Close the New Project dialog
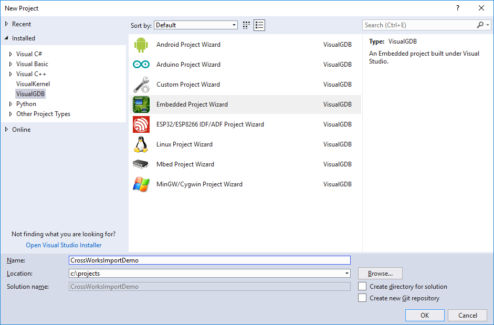This screenshot has height=325, width=494. [481, 8]
